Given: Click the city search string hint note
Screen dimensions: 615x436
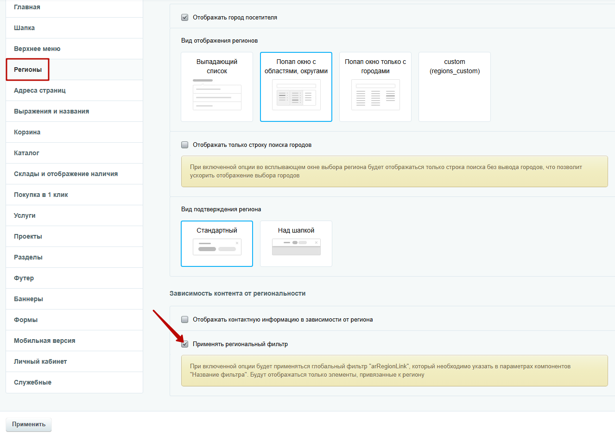Looking at the screenshot, I should point(394,171).
